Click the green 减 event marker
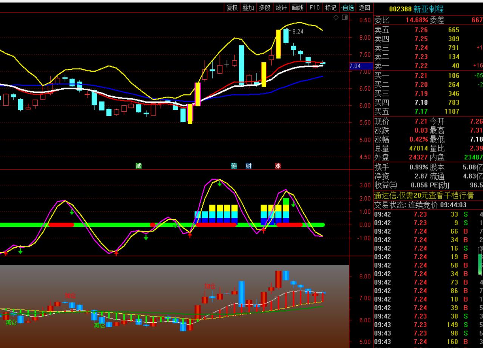The image size is (483, 348). point(139,166)
